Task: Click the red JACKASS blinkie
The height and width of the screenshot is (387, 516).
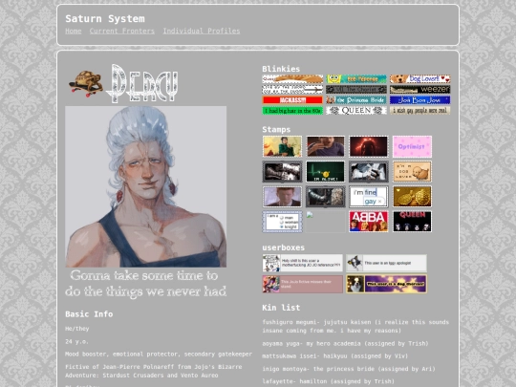Action: click(292, 100)
